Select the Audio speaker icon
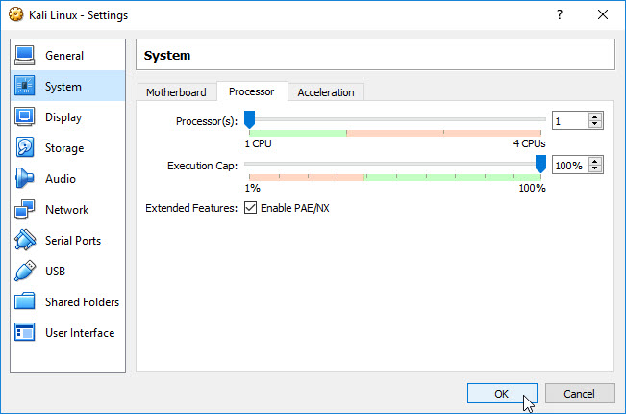The height and width of the screenshot is (414, 626). coord(24,178)
